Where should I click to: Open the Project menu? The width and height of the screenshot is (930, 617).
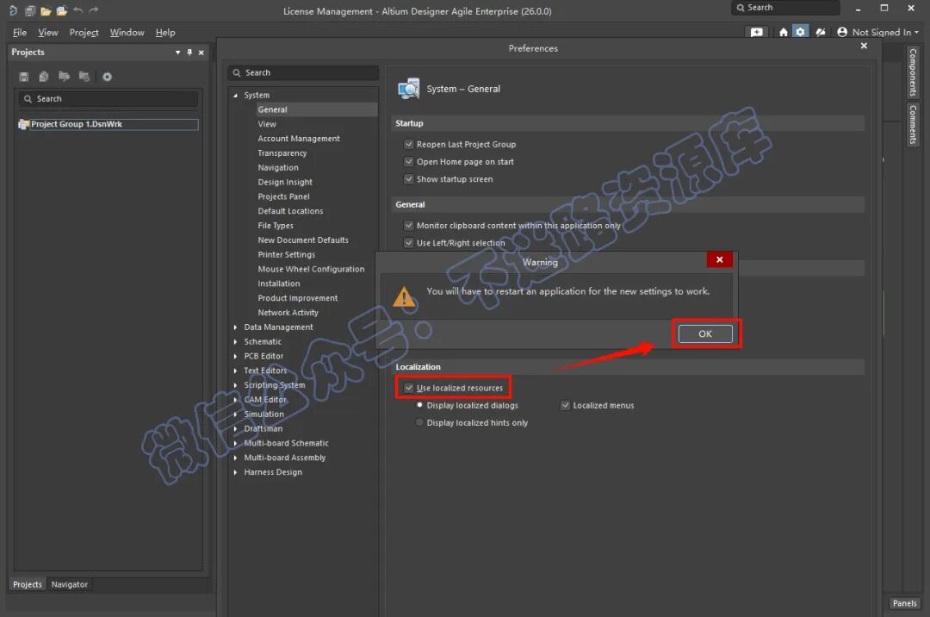tap(84, 33)
